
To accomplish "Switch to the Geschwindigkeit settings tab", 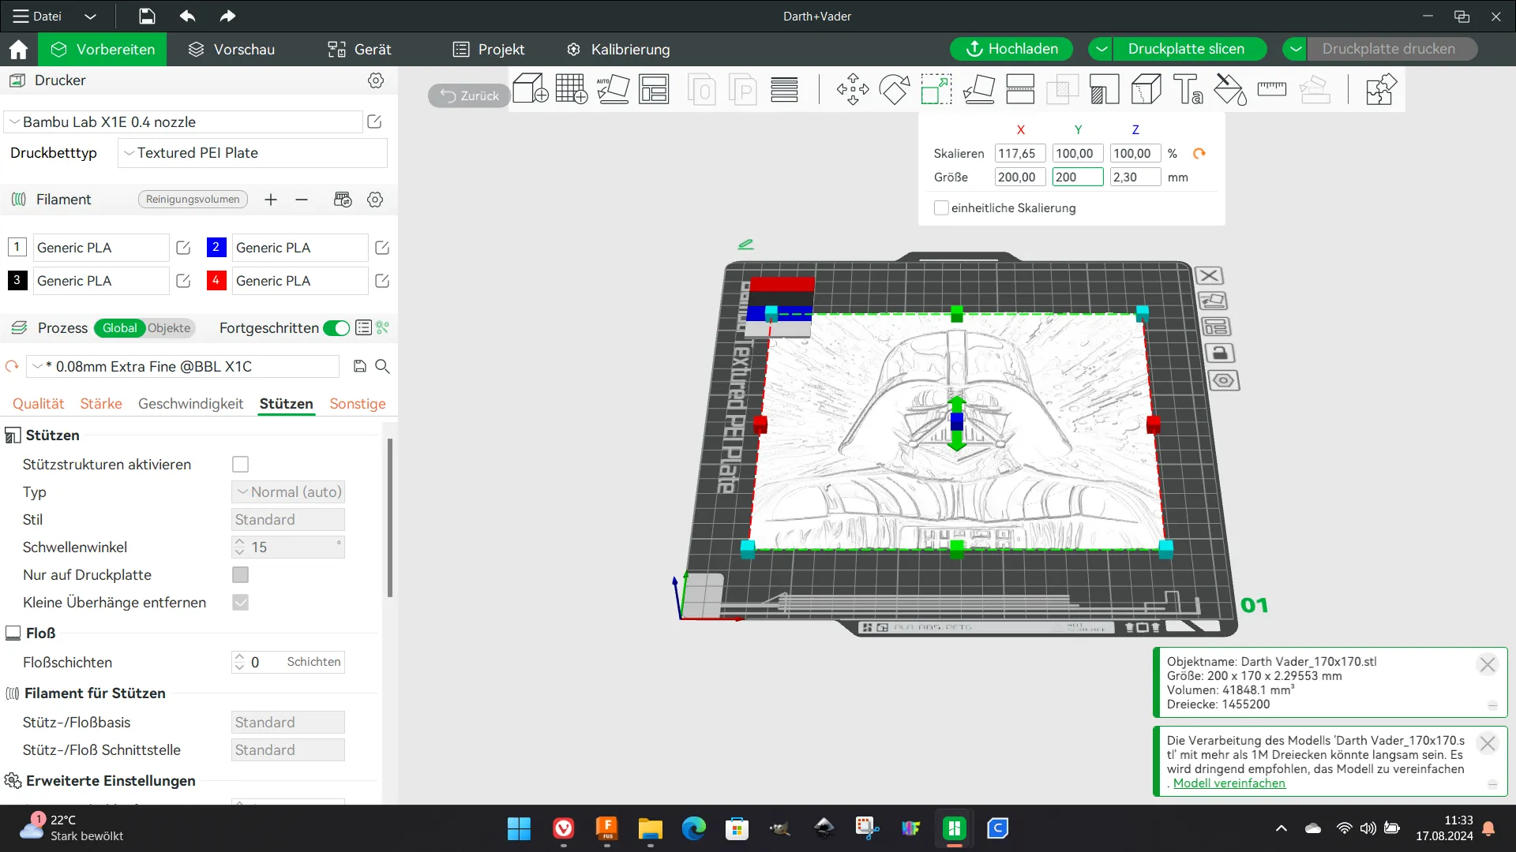I will click(x=190, y=404).
